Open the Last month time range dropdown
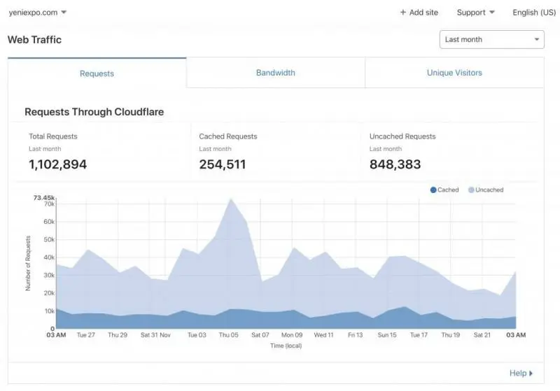 pyautogui.click(x=492, y=40)
